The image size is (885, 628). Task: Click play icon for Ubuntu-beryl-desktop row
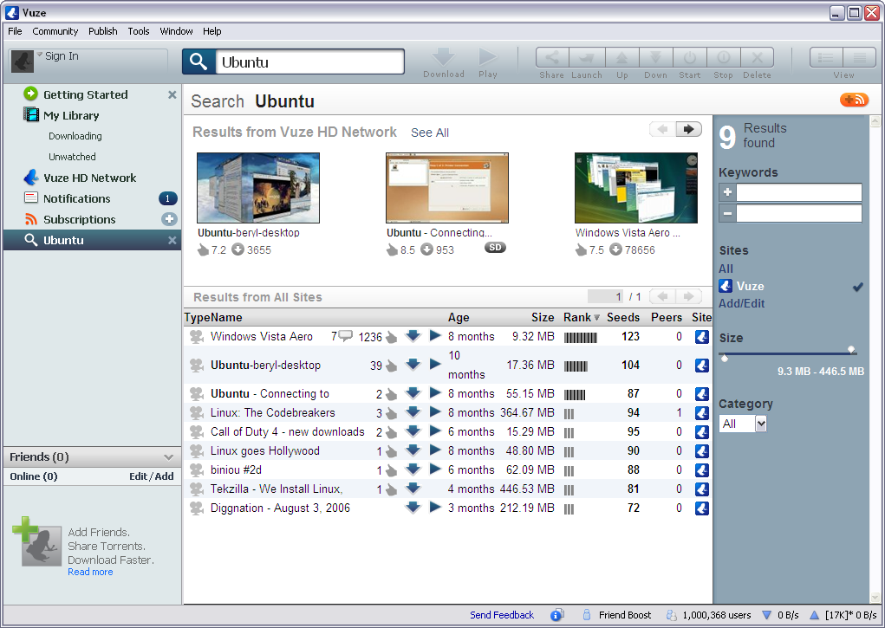click(435, 365)
